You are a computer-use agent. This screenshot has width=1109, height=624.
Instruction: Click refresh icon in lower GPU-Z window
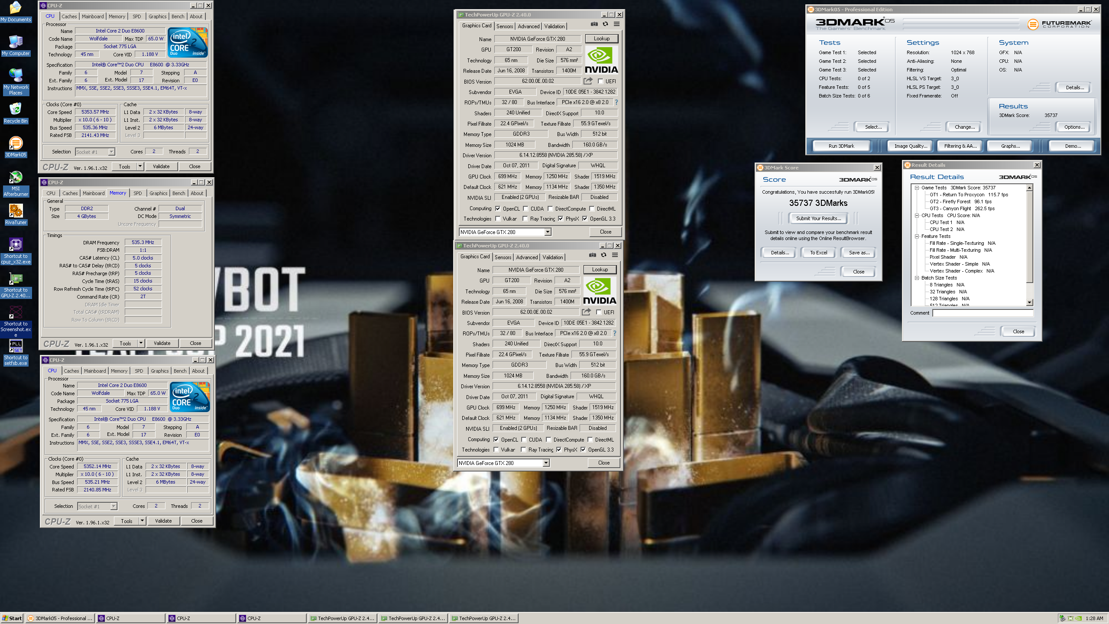(x=603, y=255)
